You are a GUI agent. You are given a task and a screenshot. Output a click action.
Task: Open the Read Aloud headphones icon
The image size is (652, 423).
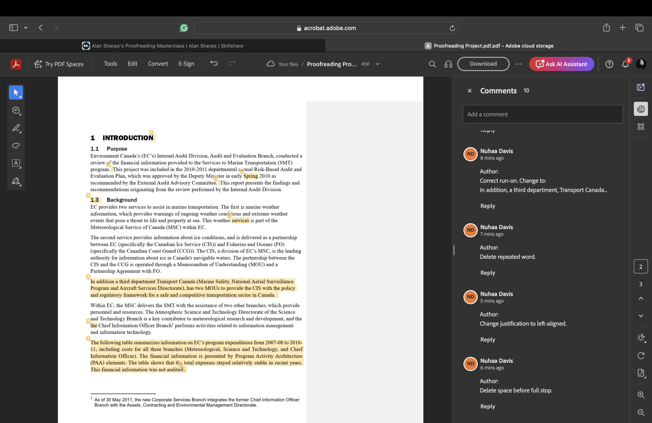tap(448, 64)
